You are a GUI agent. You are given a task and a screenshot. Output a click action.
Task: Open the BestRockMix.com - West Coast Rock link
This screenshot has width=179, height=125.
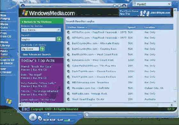(95, 55)
